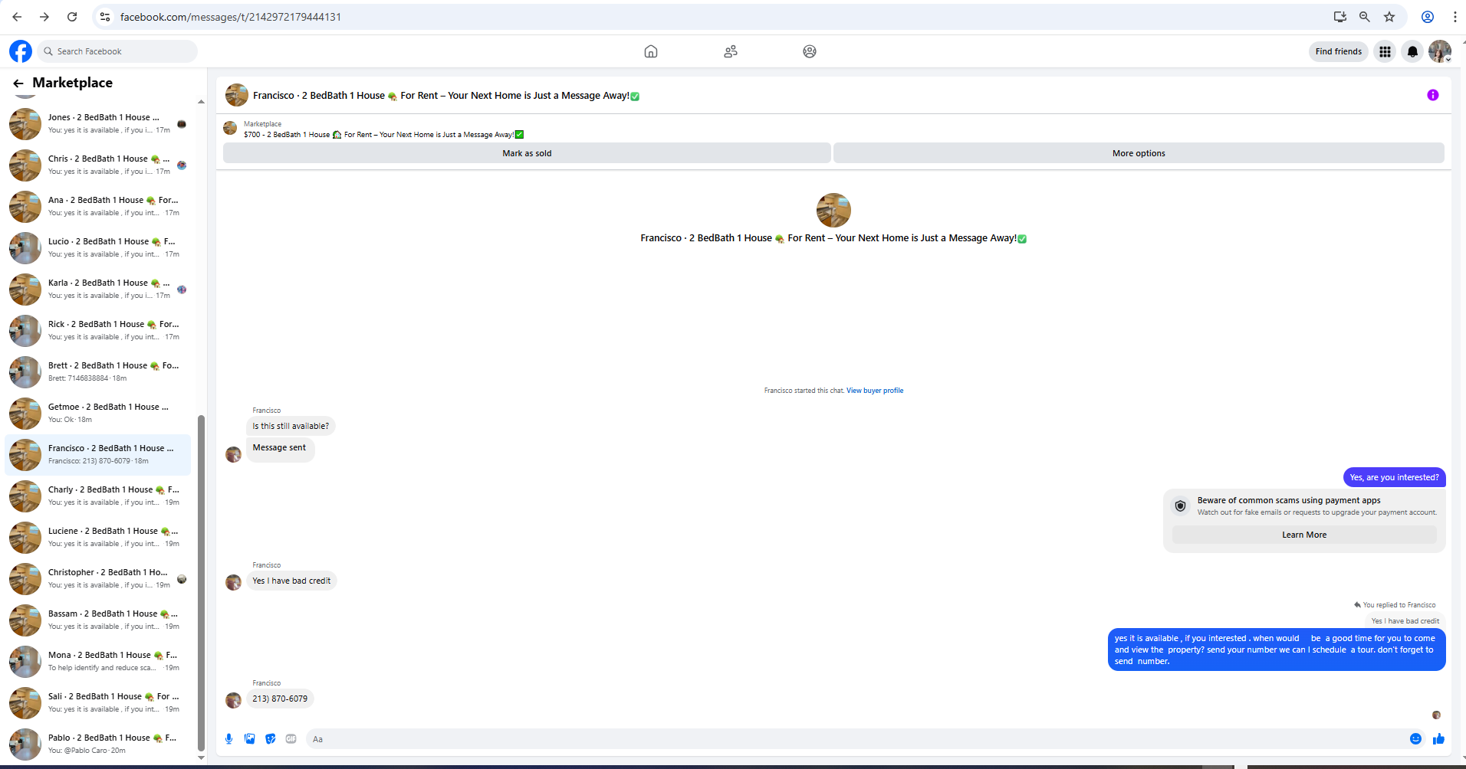Open conversation with Brett
Screen dimensions: 1466x769
pyautogui.click(x=98, y=372)
